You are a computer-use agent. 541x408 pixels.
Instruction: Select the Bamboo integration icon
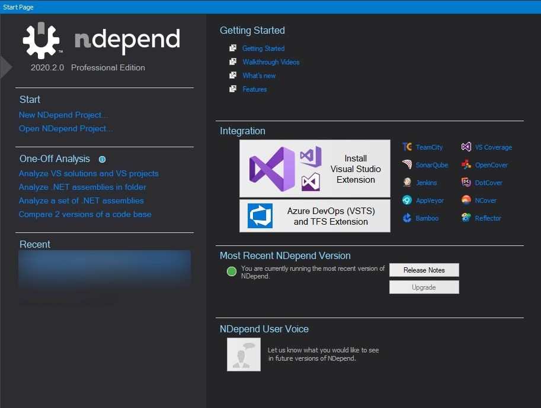pyautogui.click(x=407, y=218)
